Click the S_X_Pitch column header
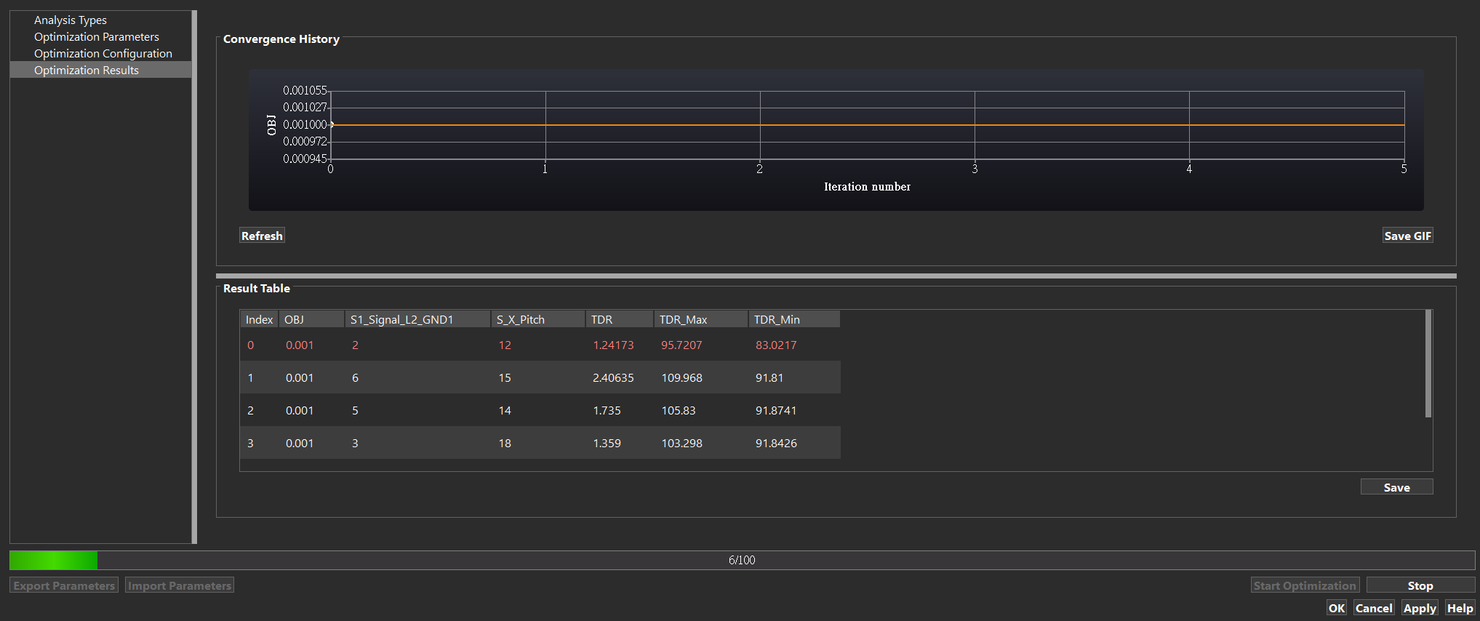The image size is (1480, 621). click(538, 319)
